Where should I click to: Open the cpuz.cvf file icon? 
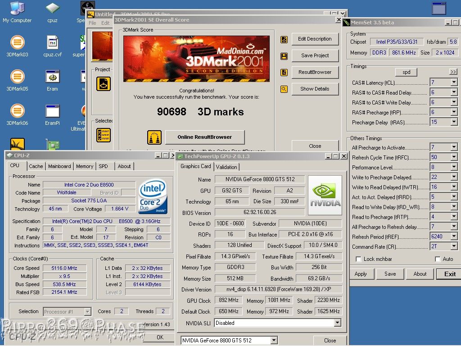pyautogui.click(x=53, y=46)
